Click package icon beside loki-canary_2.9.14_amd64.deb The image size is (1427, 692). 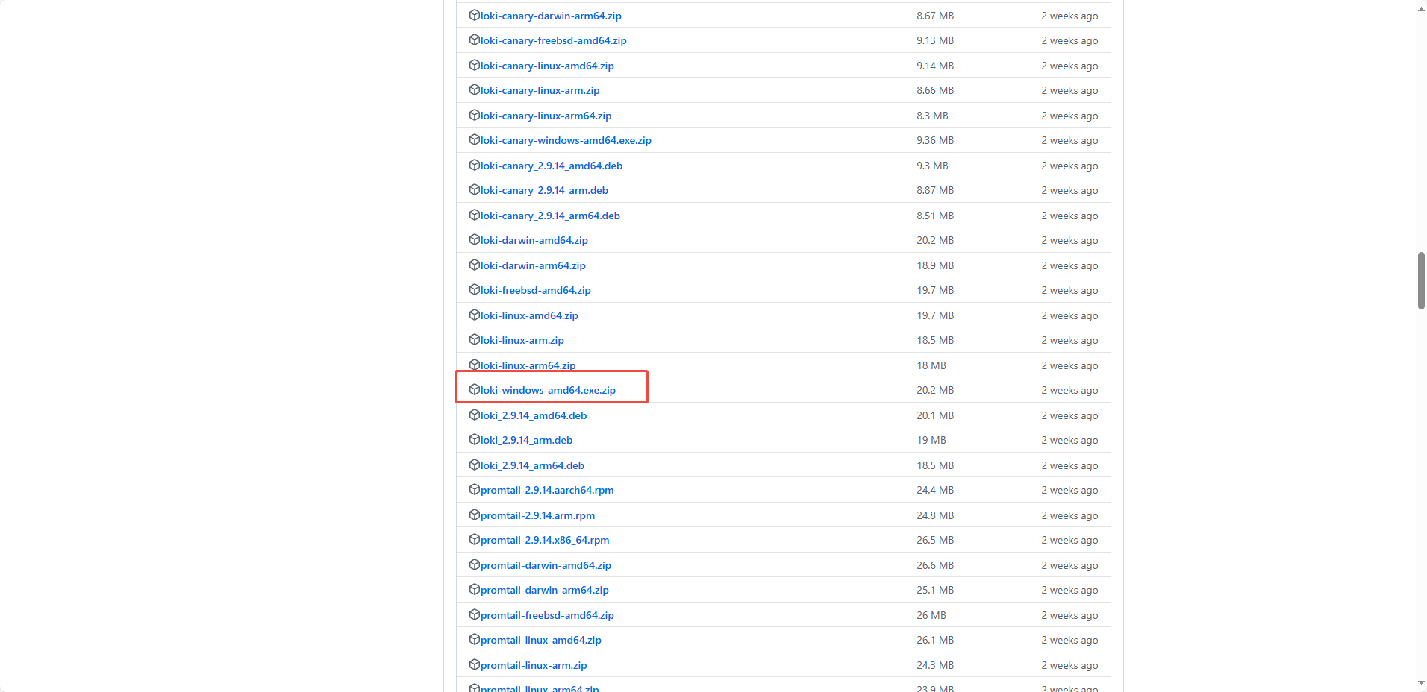coord(474,165)
